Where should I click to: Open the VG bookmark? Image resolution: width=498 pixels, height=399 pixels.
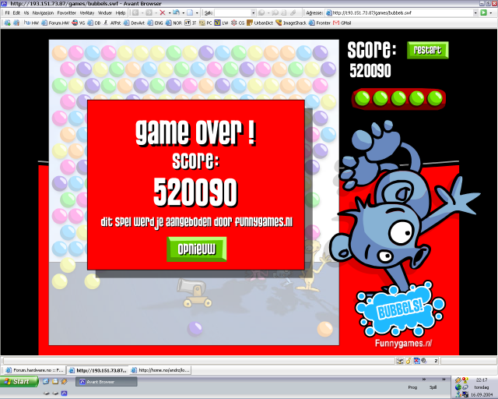tap(78, 23)
